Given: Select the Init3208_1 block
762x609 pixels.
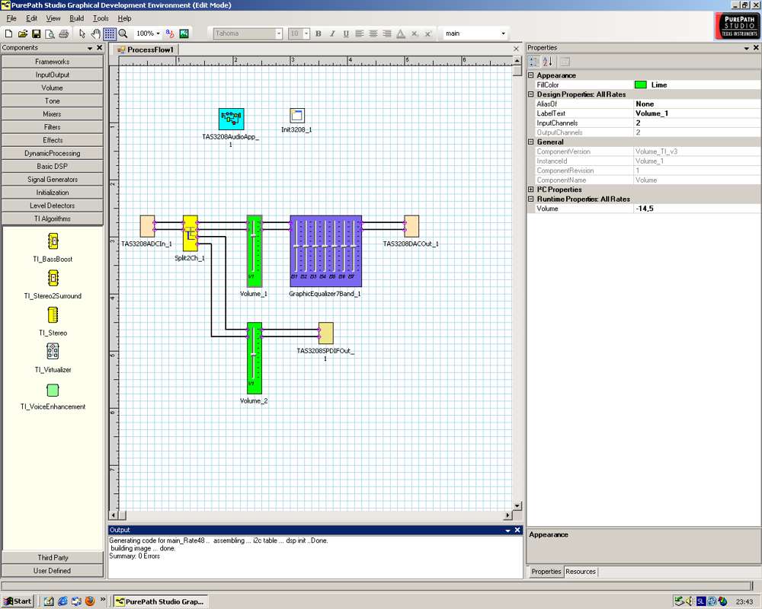Looking at the screenshot, I should (x=297, y=116).
